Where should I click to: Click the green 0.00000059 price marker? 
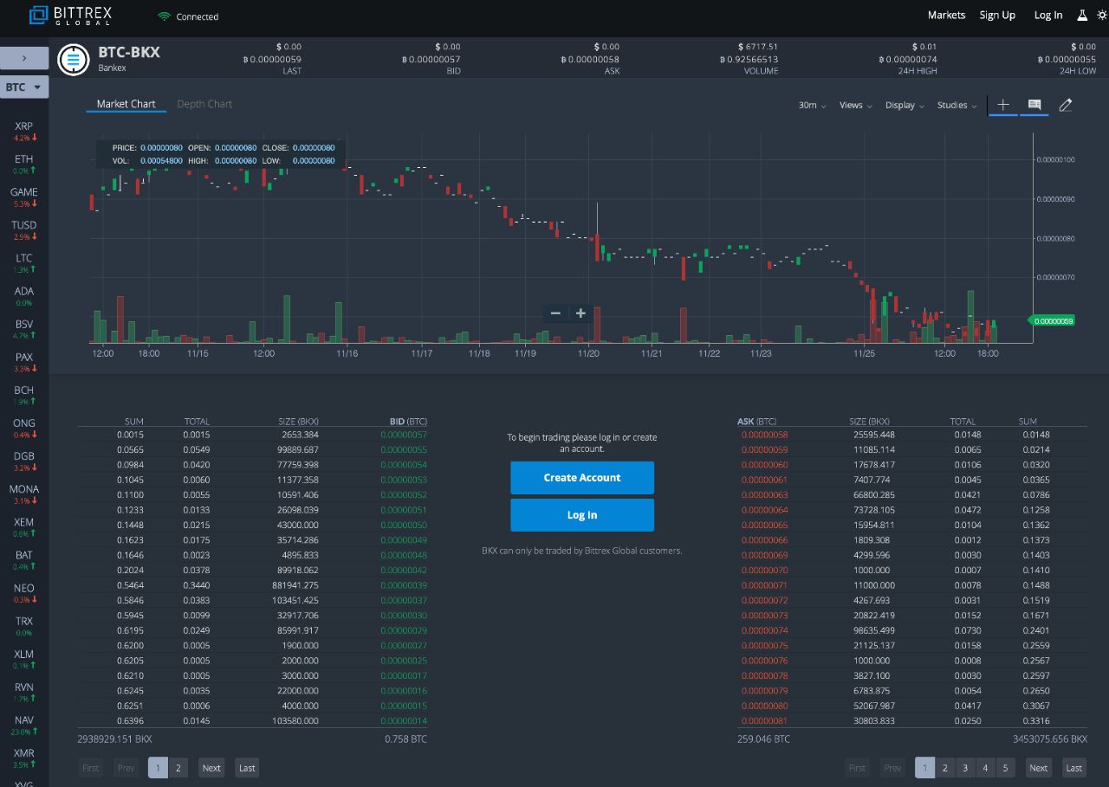[1052, 320]
